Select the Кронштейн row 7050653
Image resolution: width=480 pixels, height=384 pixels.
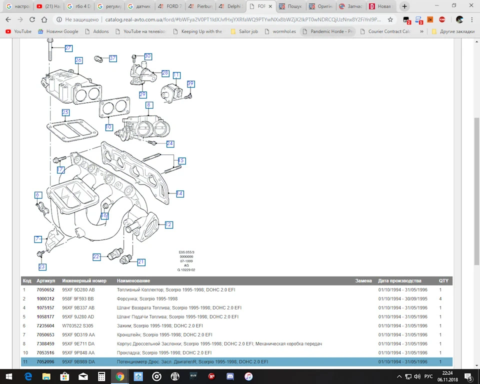(236, 334)
